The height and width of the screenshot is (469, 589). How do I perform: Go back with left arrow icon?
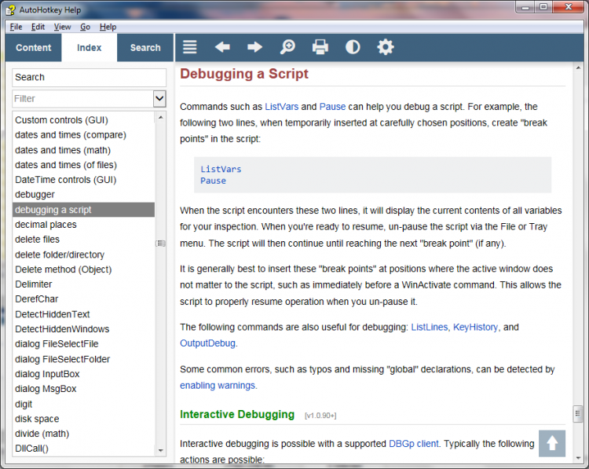tap(222, 47)
